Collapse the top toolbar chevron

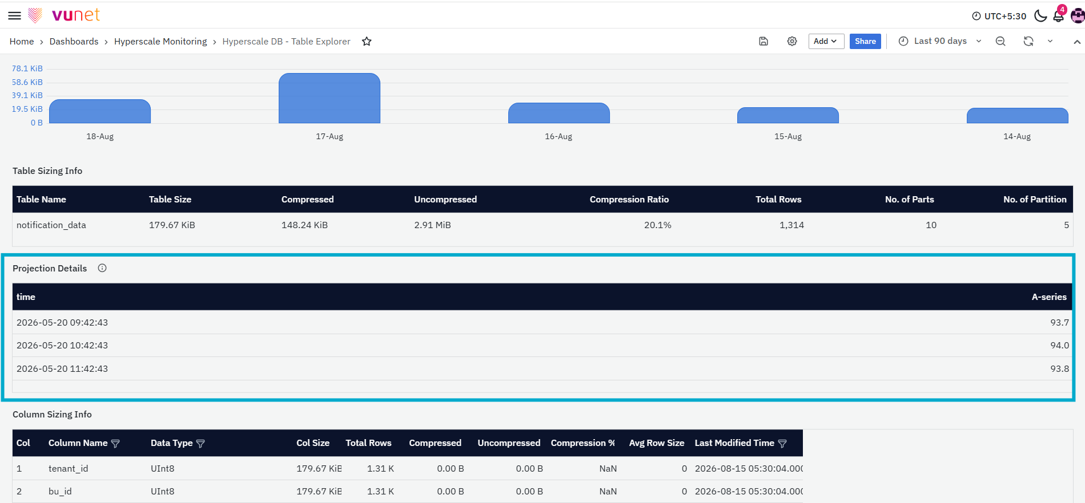click(x=1077, y=42)
